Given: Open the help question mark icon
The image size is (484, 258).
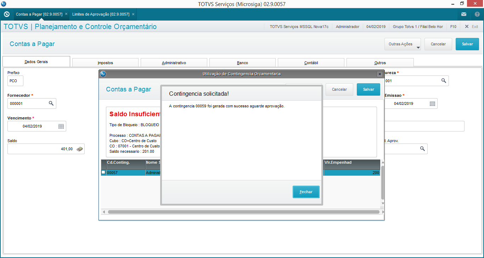Looking at the screenshot, I should coord(477,14).
